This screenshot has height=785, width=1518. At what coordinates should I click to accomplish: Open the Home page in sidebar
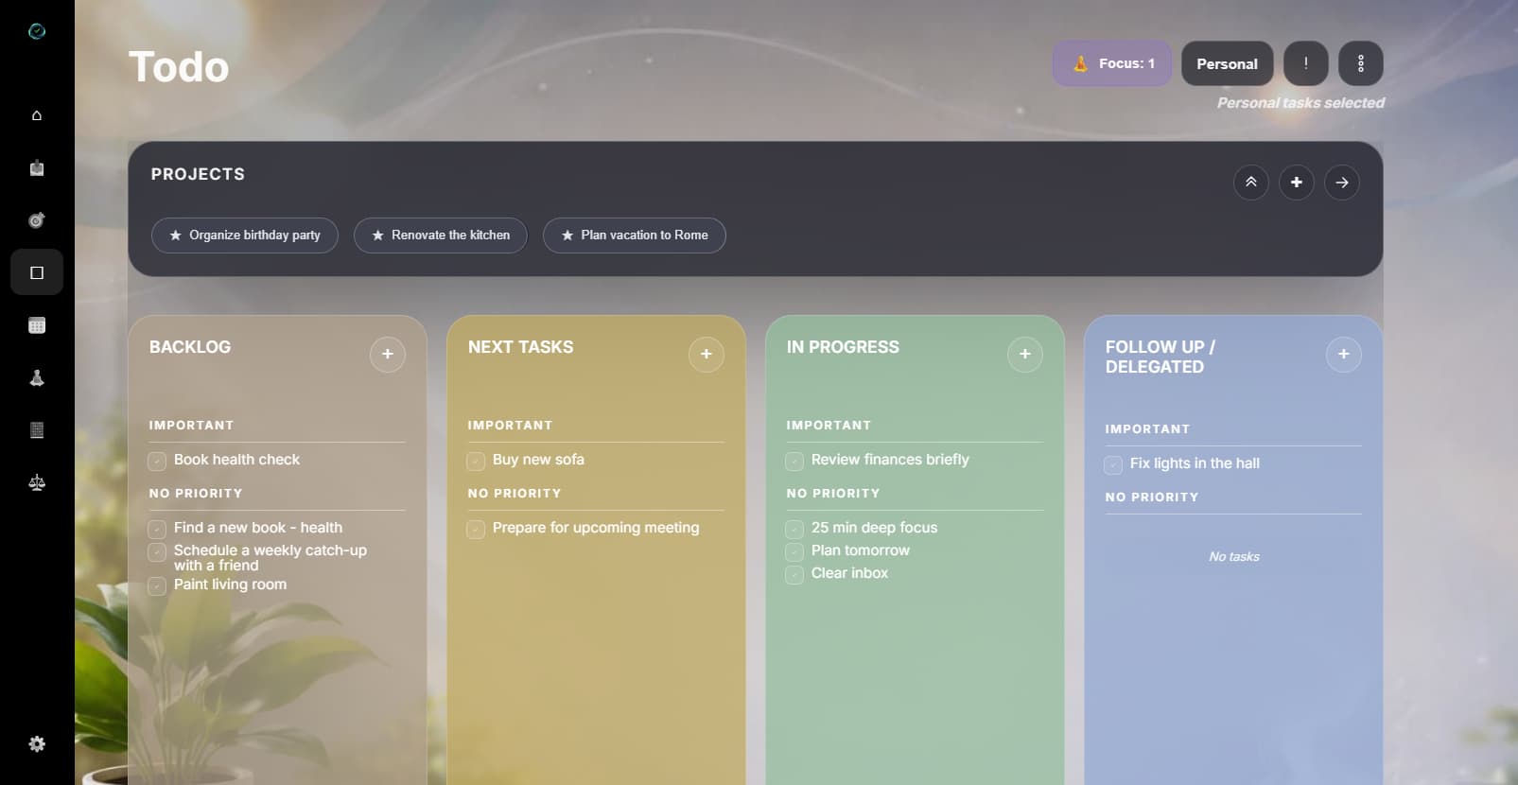point(37,115)
